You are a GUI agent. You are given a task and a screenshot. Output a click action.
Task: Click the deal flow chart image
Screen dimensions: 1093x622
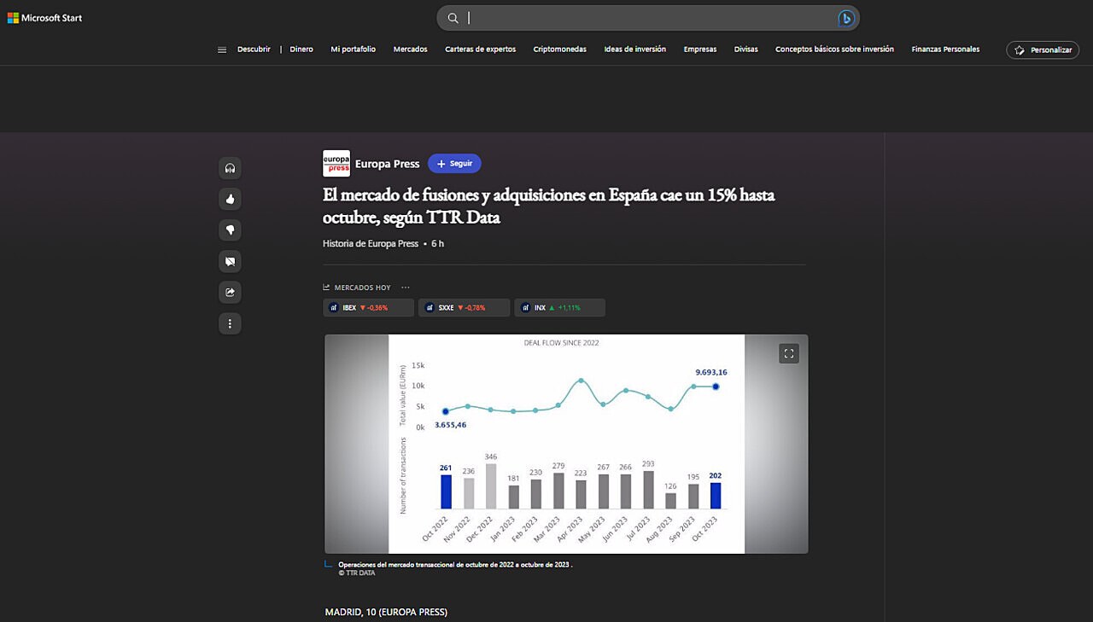tap(566, 444)
